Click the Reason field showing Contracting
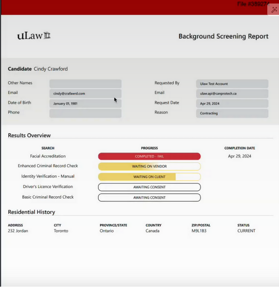 [x=232, y=113]
